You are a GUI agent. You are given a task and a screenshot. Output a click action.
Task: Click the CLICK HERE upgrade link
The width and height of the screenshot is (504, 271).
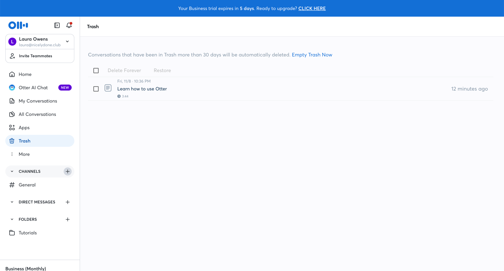pos(312,8)
